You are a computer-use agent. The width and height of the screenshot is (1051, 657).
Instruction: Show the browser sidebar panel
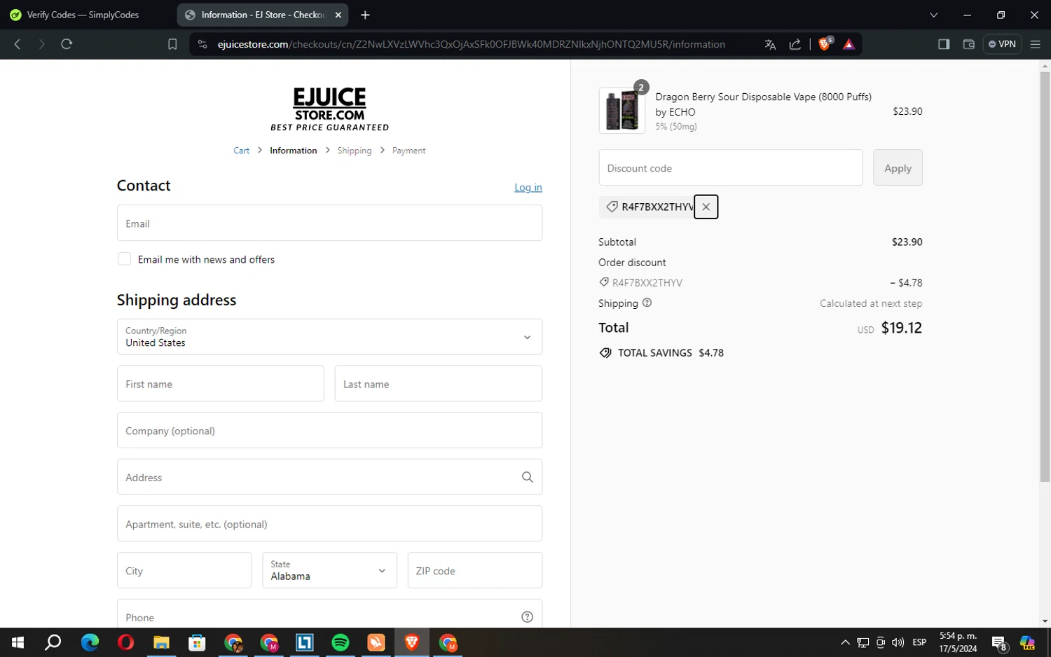(x=944, y=44)
